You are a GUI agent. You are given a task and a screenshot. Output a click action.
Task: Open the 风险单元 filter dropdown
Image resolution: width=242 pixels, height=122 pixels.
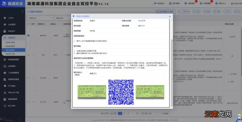pos(40,18)
